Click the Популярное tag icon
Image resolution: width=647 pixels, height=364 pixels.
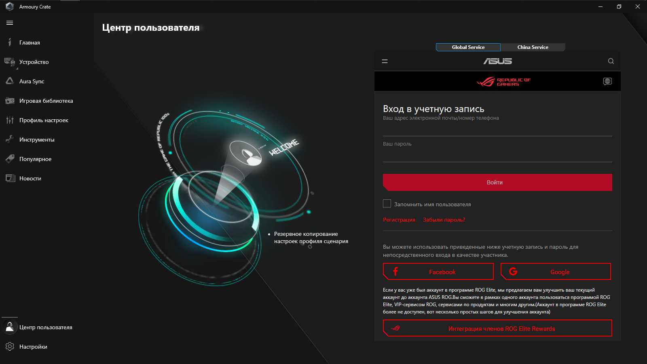tap(10, 159)
